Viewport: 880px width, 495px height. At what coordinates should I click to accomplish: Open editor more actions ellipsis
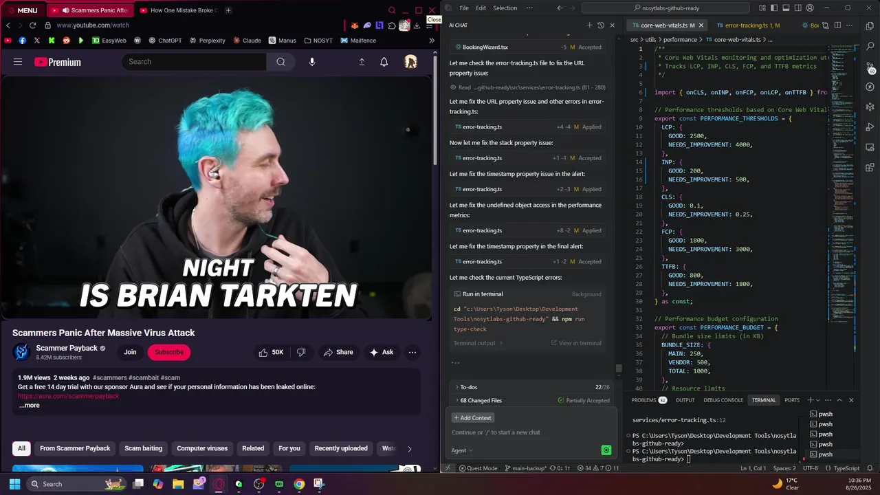[x=850, y=25]
